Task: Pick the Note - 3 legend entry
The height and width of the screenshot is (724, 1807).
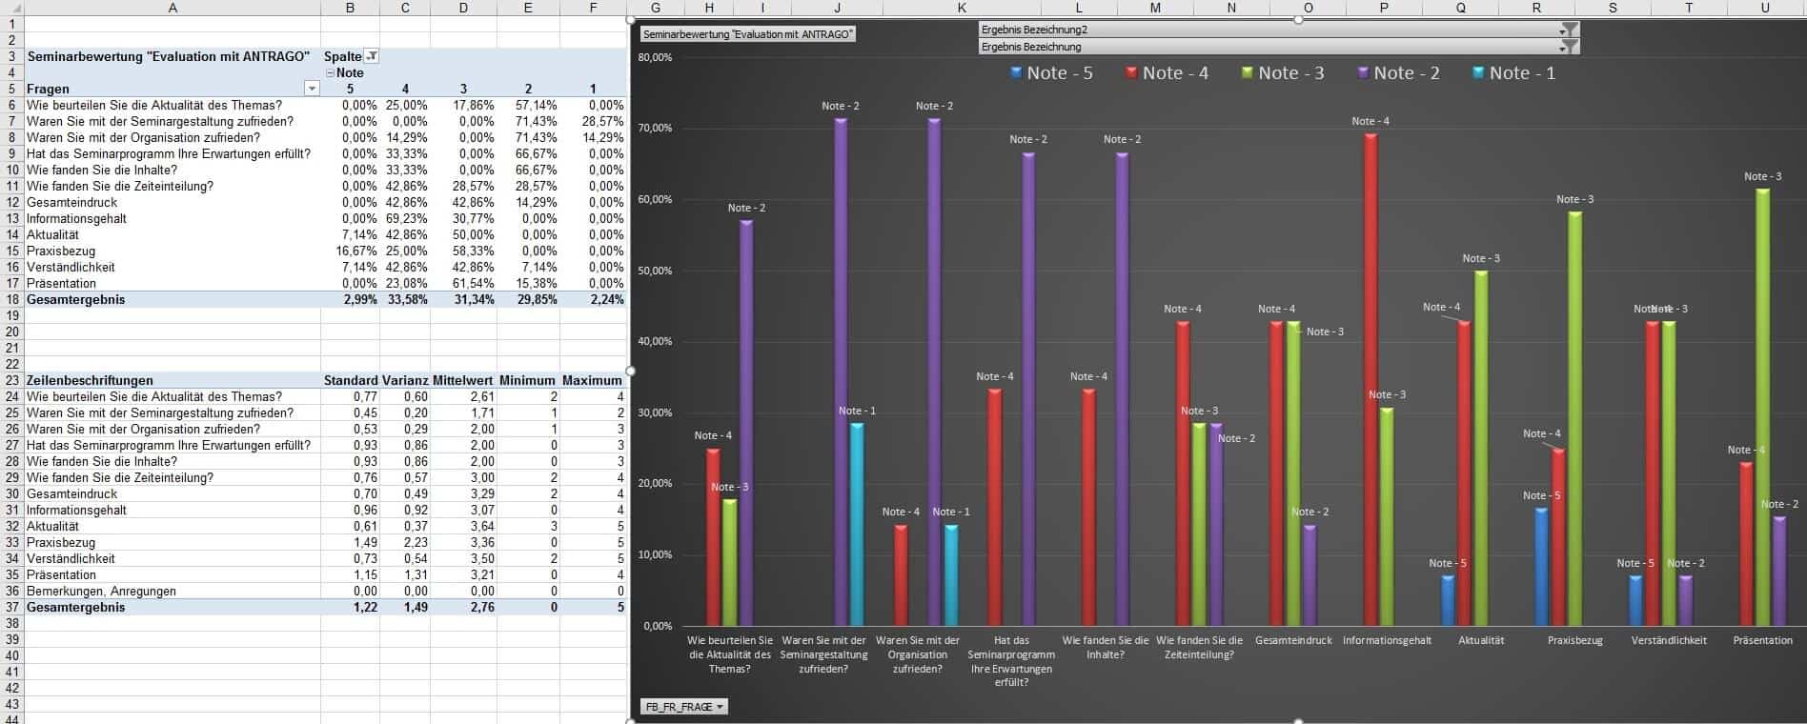Action: tap(1282, 73)
